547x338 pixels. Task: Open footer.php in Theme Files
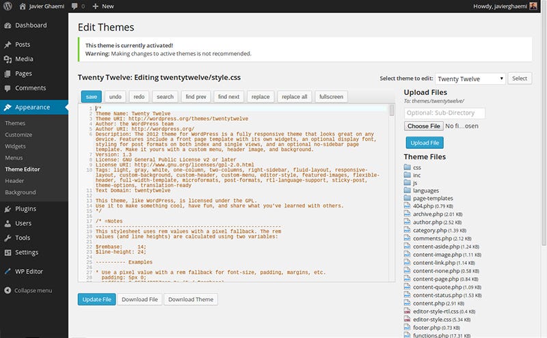pos(427,328)
